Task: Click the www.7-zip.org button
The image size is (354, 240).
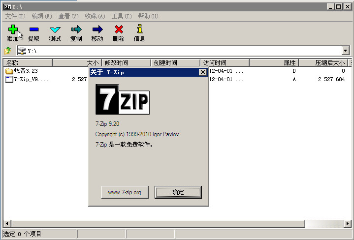Action: (x=125, y=192)
